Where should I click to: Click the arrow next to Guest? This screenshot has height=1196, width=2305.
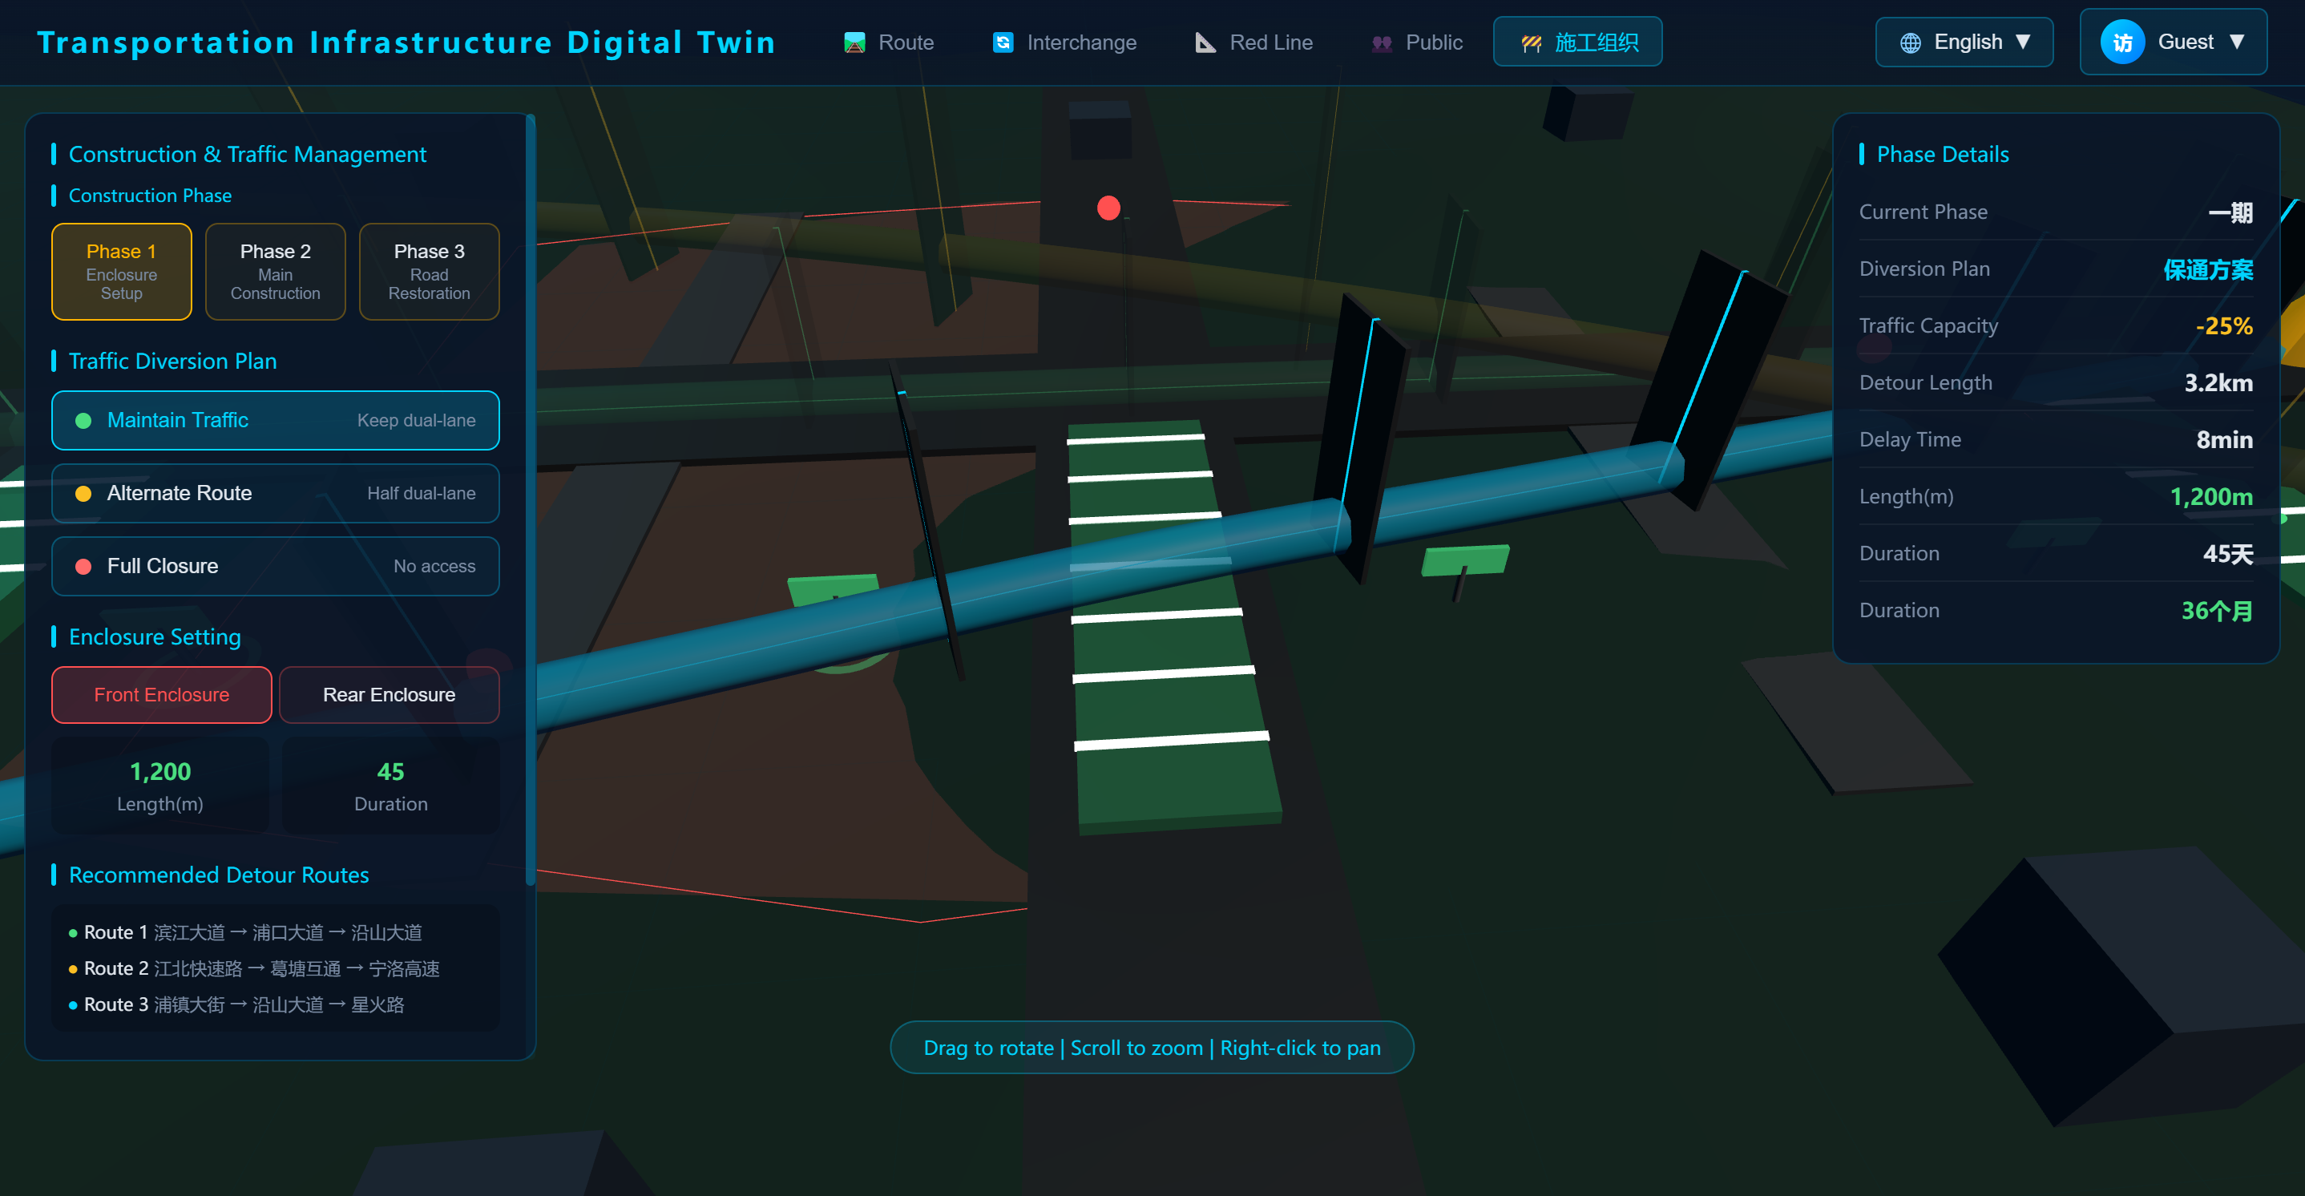(2236, 42)
